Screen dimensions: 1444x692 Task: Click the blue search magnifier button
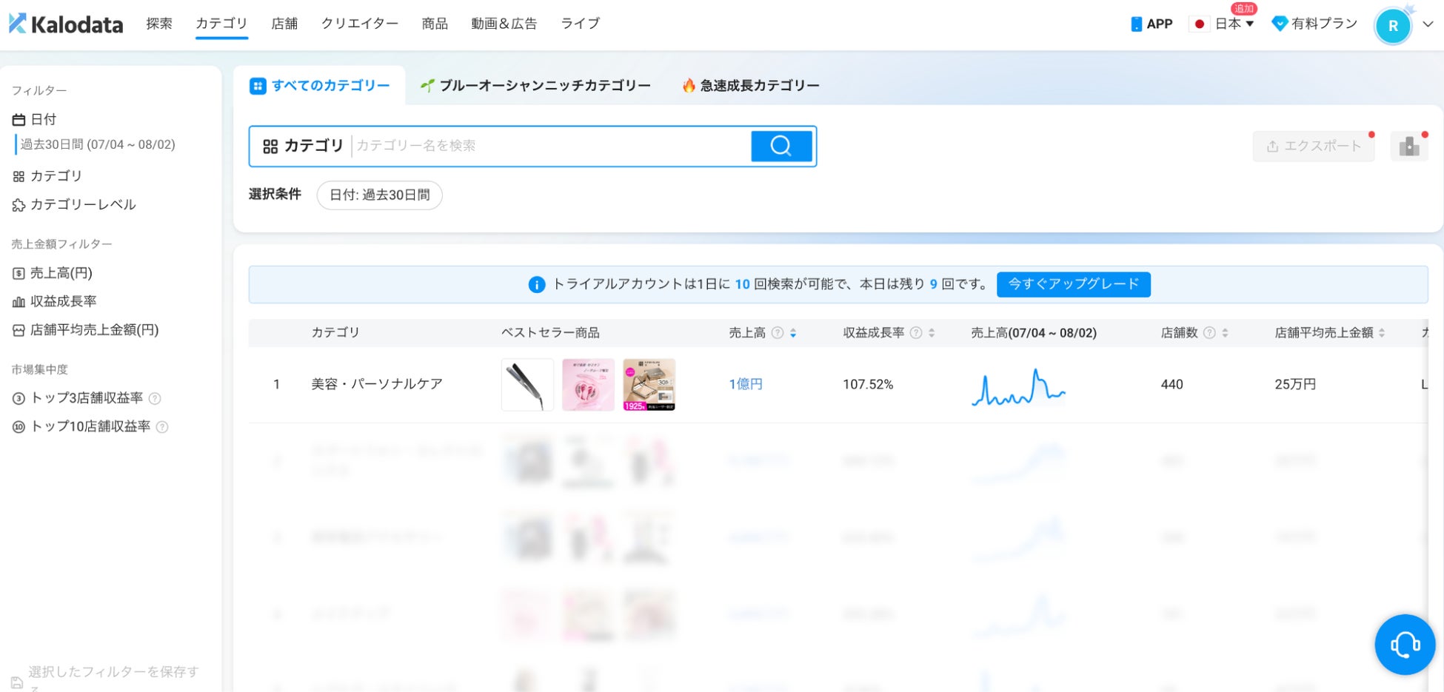(x=781, y=146)
